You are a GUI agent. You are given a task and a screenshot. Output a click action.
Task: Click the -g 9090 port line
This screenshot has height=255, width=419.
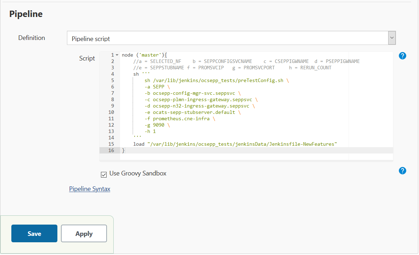coord(157,125)
